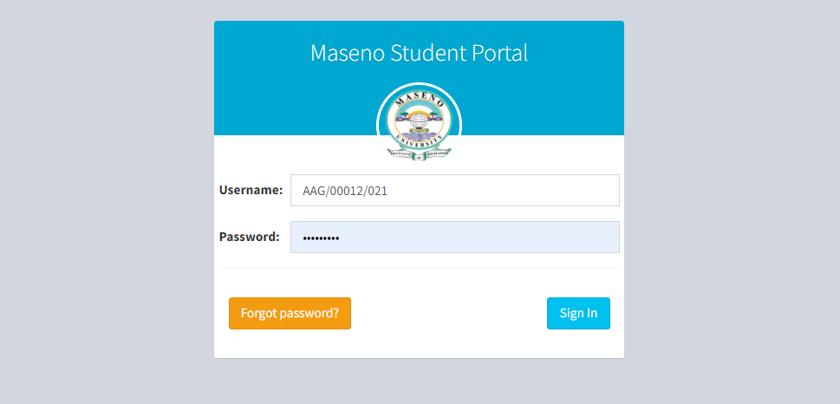Click the Password: label

pos(249,237)
